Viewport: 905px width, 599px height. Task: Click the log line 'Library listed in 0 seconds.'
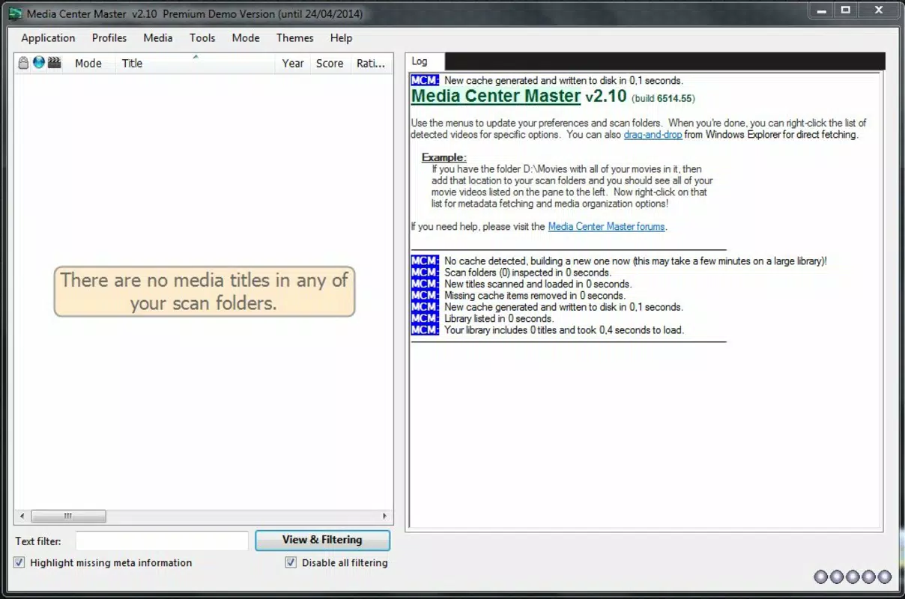498,318
